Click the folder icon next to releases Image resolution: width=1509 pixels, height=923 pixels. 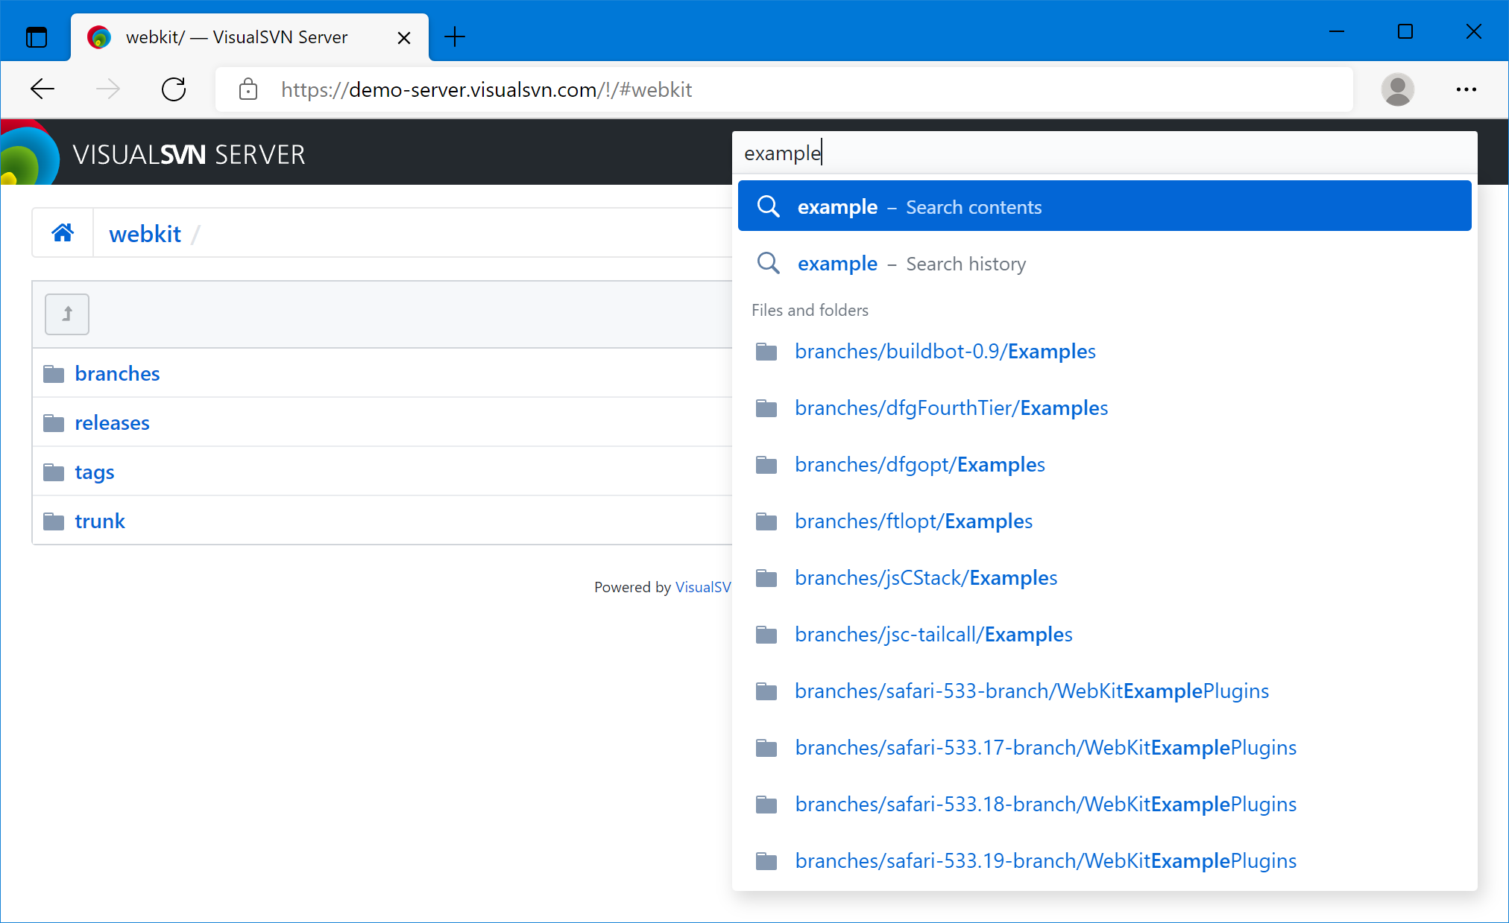54,423
